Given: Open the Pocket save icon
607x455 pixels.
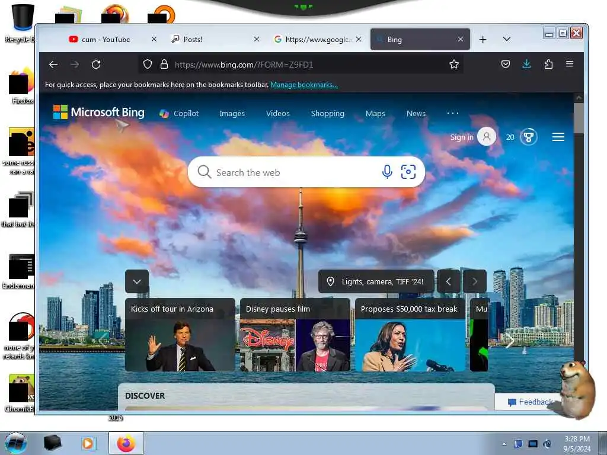Looking at the screenshot, I should pyautogui.click(x=505, y=64).
